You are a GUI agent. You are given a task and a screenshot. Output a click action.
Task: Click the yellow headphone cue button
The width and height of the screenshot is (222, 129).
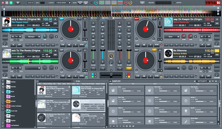[x=129, y=69]
